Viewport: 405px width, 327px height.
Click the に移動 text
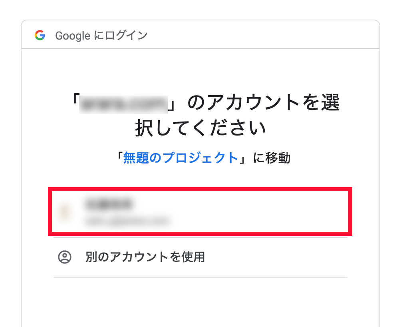point(272,158)
